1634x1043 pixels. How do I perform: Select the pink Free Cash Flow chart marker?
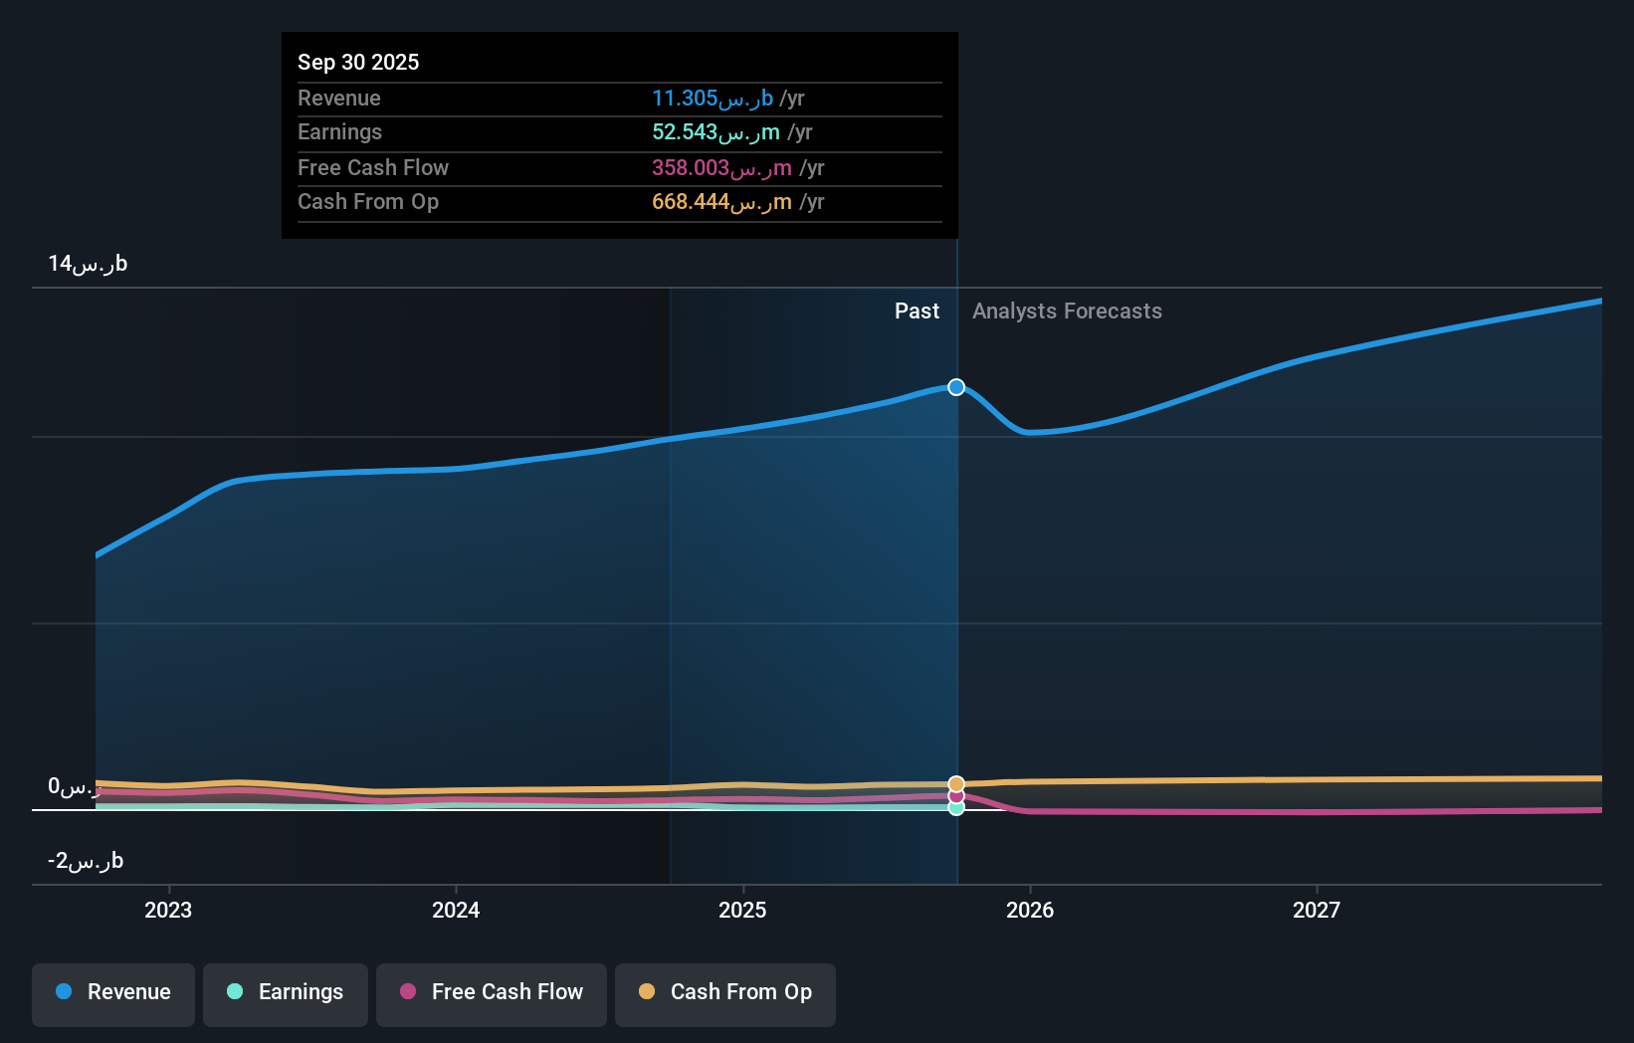coord(956,796)
